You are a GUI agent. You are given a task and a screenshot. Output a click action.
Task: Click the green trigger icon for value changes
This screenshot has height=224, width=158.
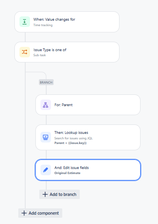25,22
